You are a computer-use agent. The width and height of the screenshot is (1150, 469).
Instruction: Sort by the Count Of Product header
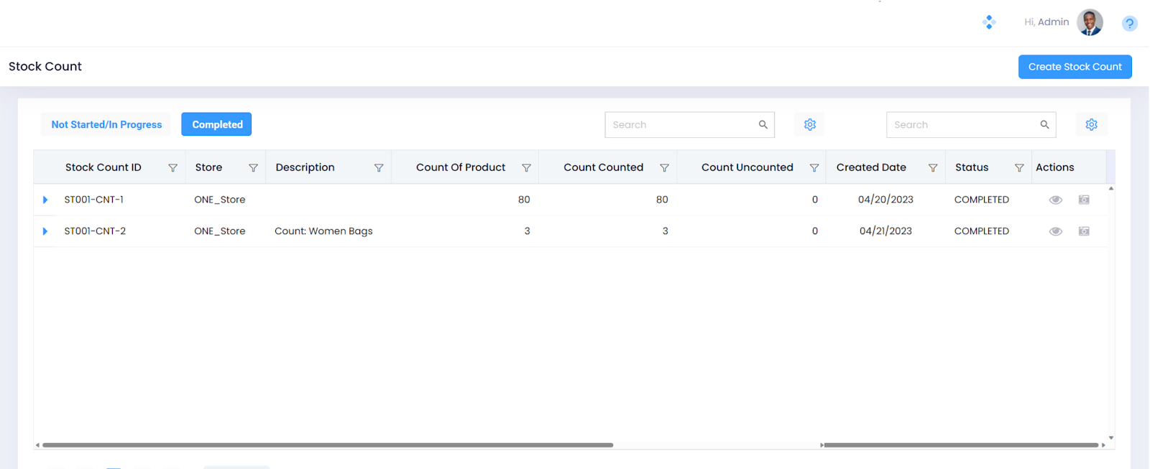point(460,167)
